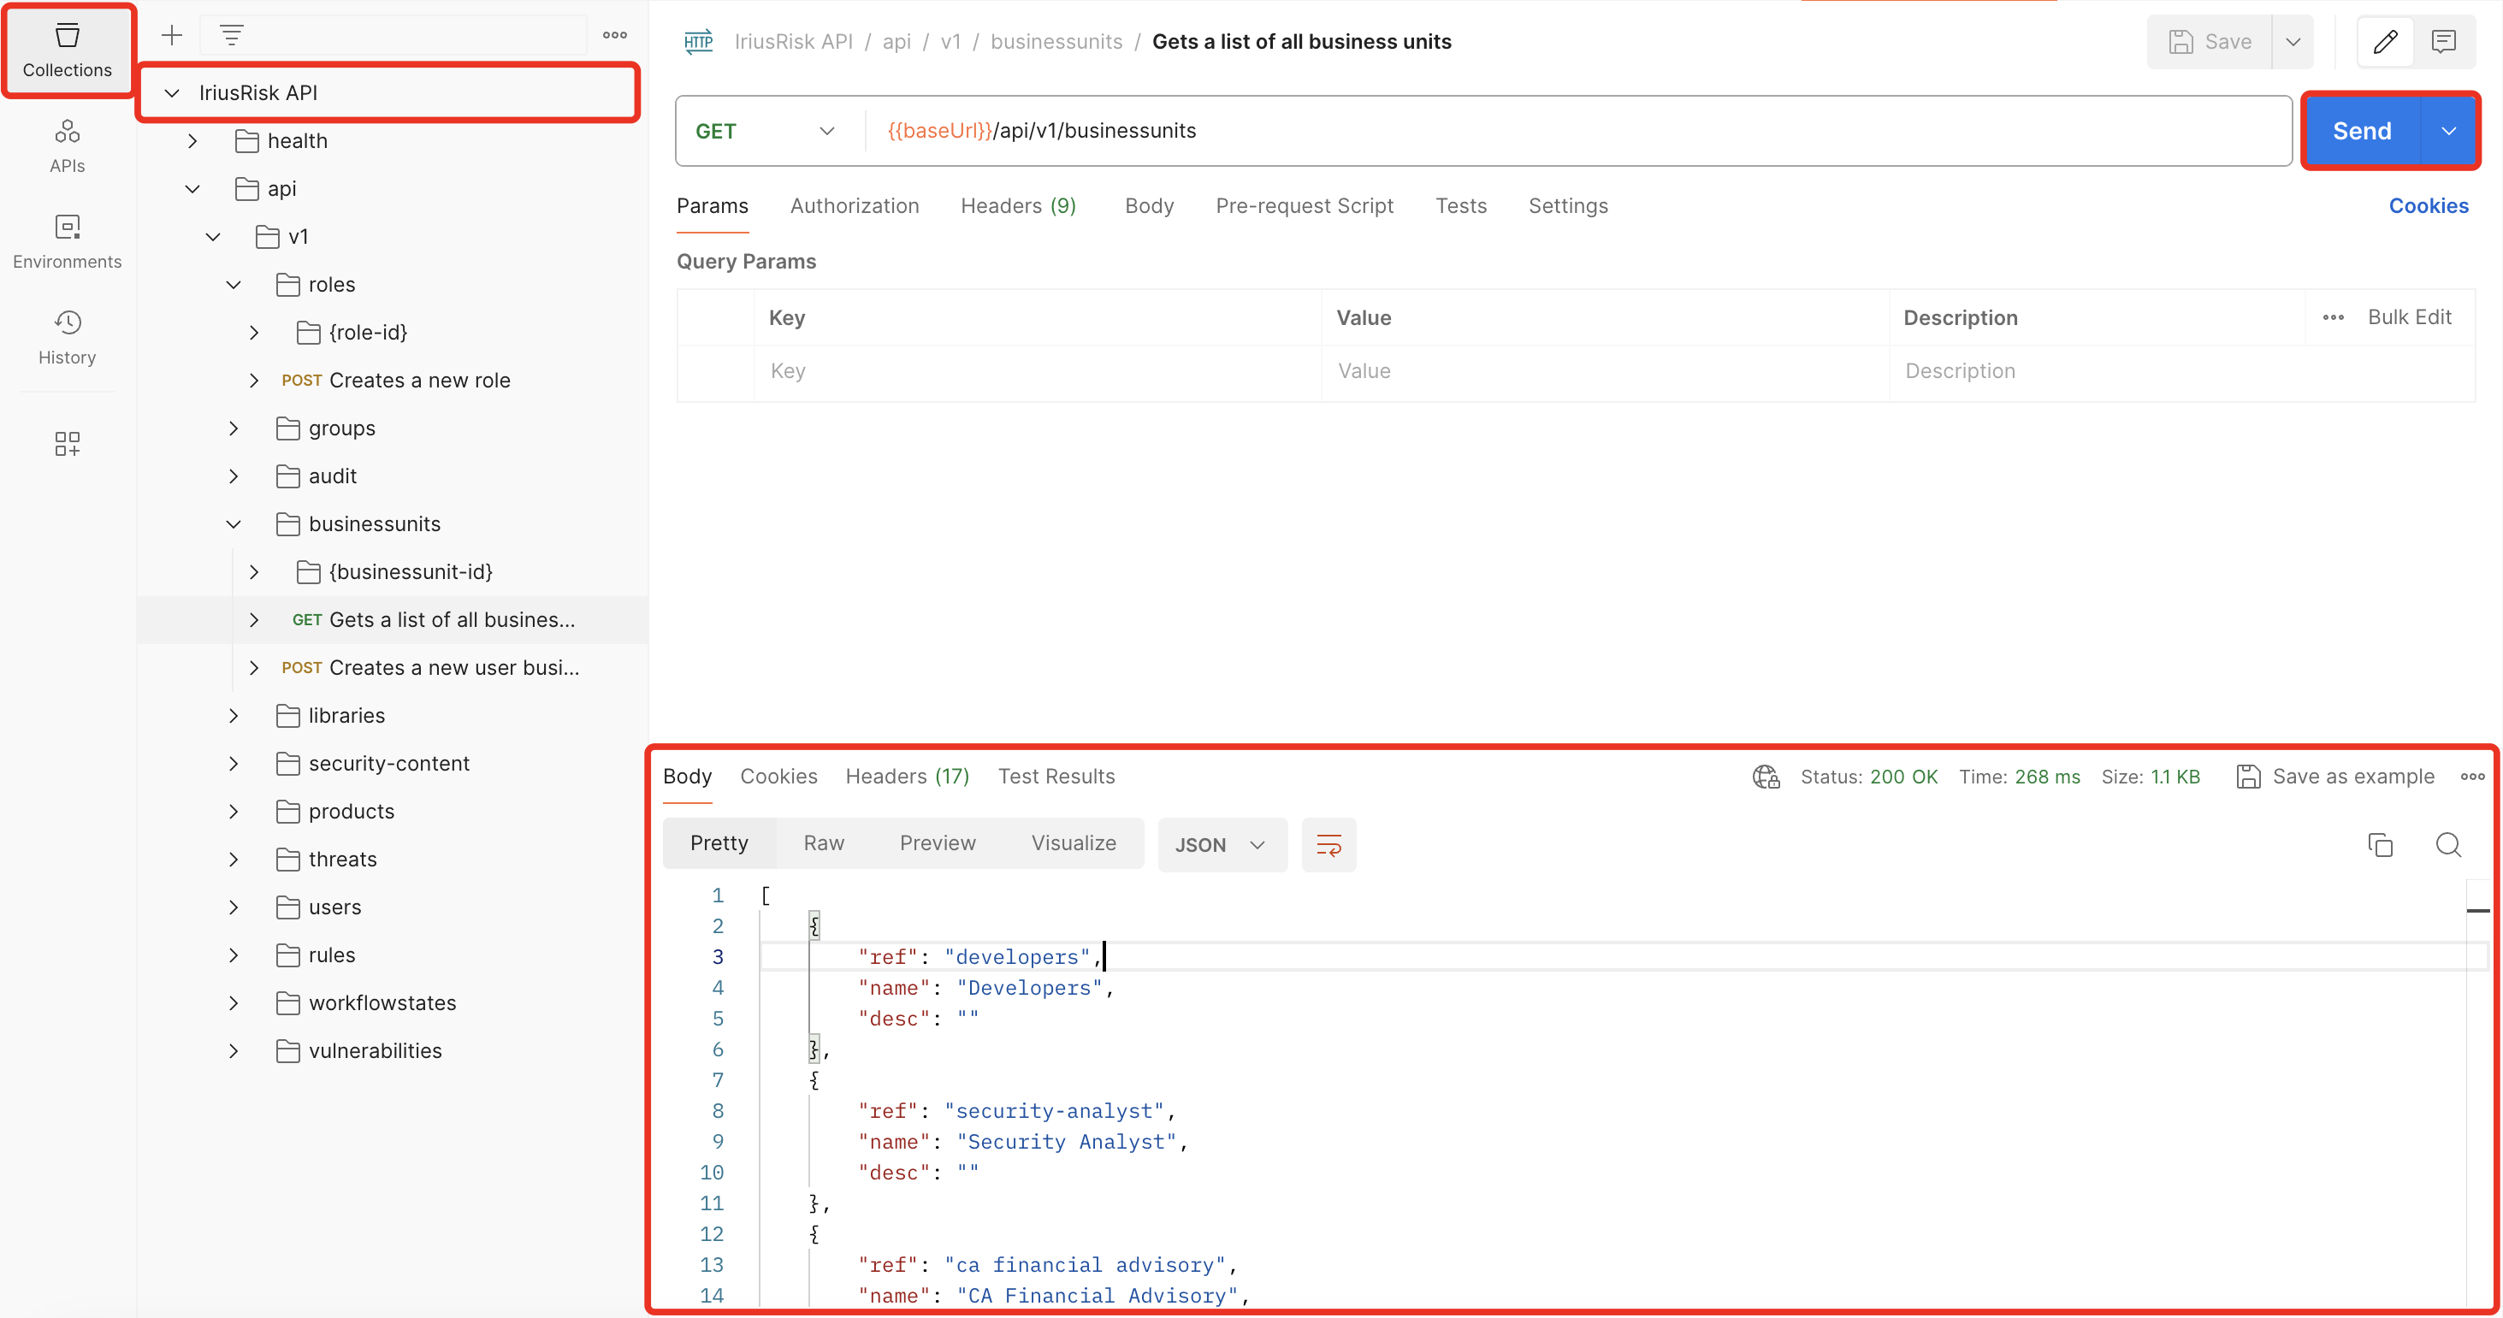Image resolution: width=2503 pixels, height=1318 pixels.
Task: Click the Send button
Action: point(2362,131)
